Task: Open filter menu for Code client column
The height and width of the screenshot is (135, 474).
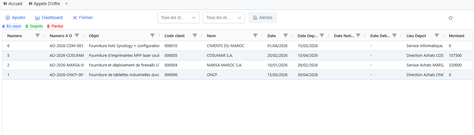Action: tap(195, 36)
